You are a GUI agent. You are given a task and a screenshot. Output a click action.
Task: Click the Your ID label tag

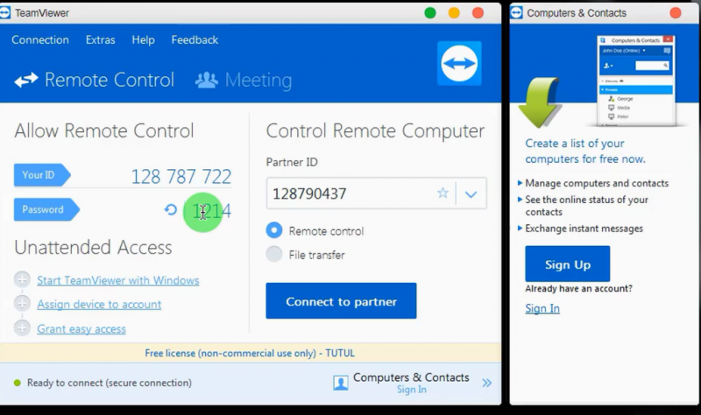42,174
